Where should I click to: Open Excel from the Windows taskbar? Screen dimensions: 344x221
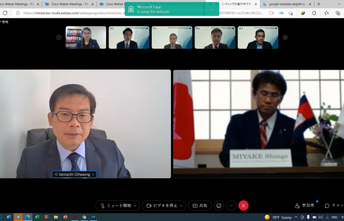point(37,217)
